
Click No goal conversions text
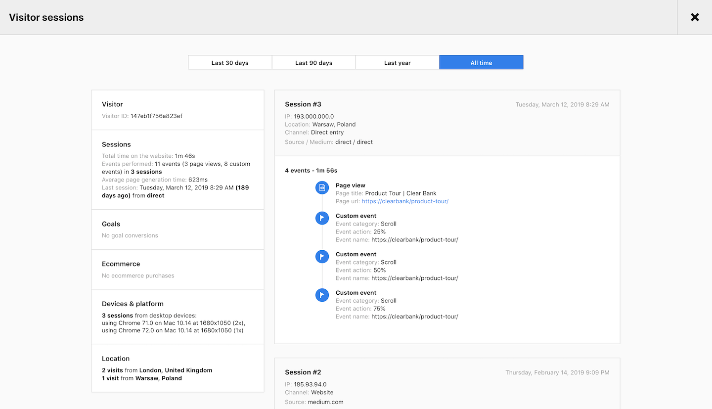(x=130, y=235)
